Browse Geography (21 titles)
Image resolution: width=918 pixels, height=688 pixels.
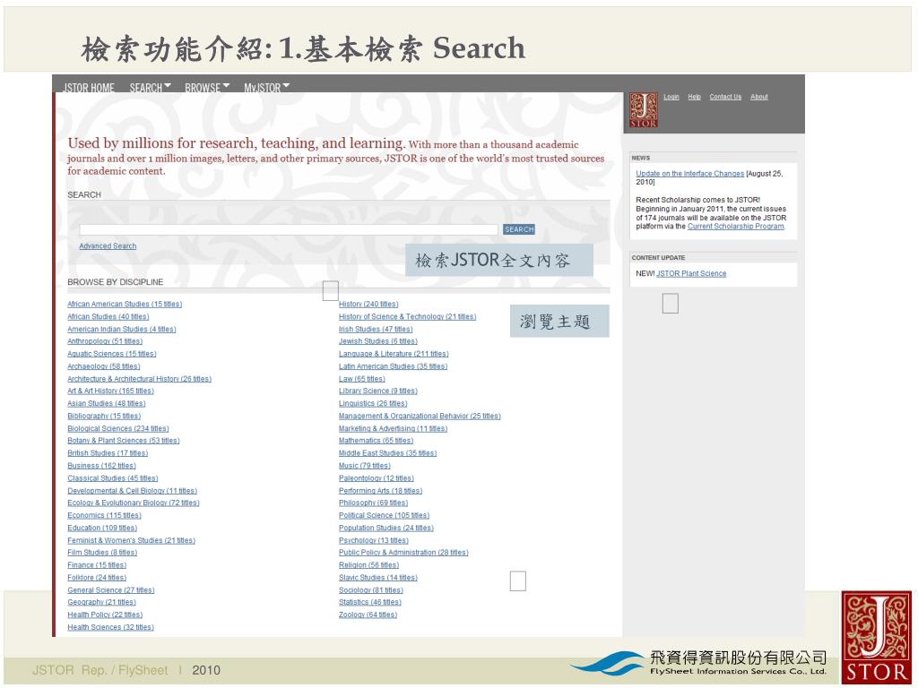point(102,603)
